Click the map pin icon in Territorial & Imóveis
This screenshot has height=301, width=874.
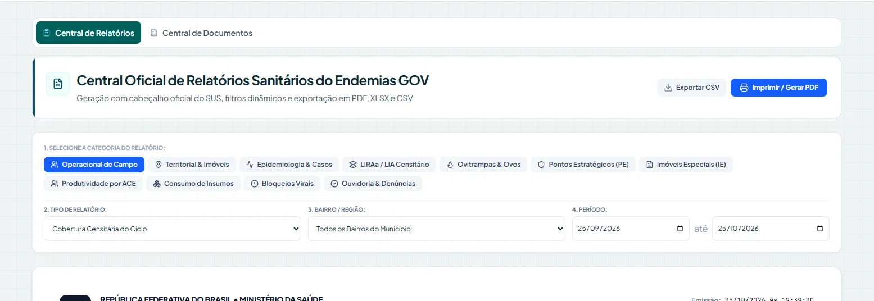coord(159,165)
